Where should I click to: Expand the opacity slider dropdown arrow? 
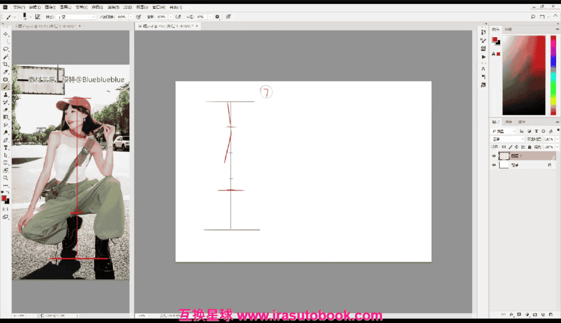tap(130, 17)
